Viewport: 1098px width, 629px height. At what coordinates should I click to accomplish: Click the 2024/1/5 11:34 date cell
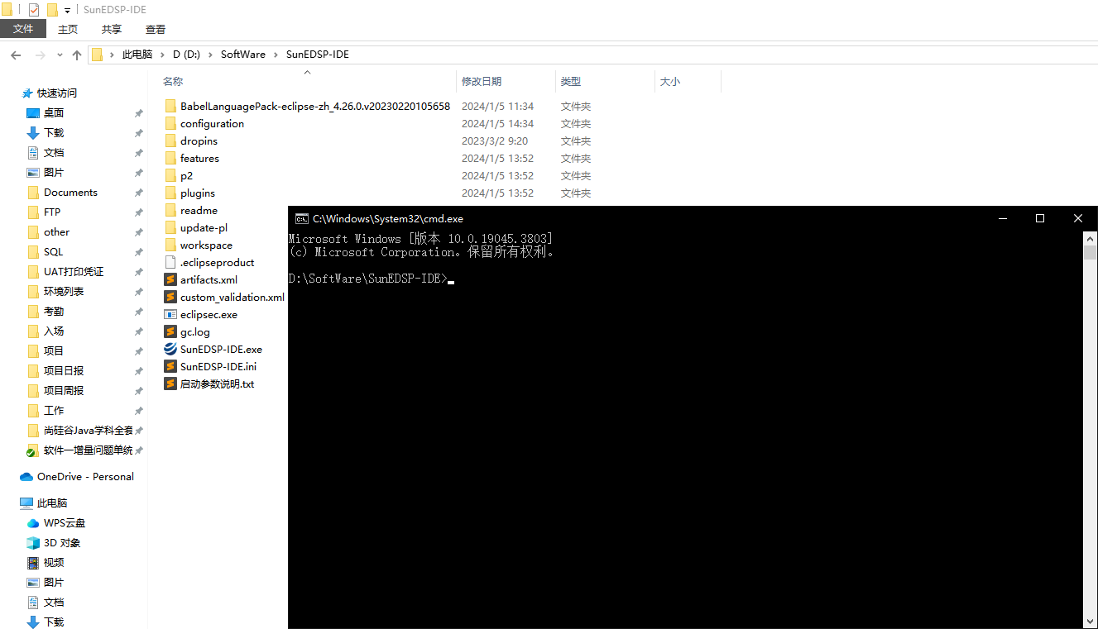[x=497, y=106]
